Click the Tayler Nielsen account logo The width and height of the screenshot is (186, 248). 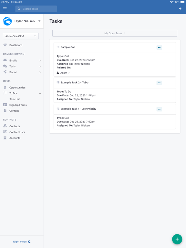pos(7,21)
